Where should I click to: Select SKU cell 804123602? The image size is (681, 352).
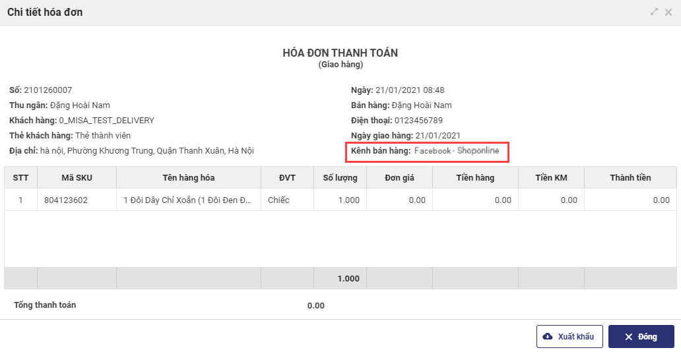click(x=66, y=200)
